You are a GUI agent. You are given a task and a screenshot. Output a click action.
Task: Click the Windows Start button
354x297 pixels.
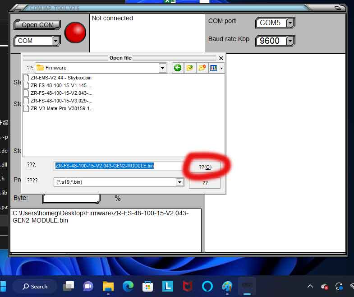point(3,286)
